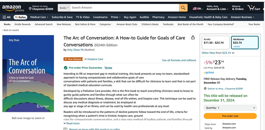This screenshot has width=265, height=130.
Task: See all formats and editions
Action: tap(179, 60)
